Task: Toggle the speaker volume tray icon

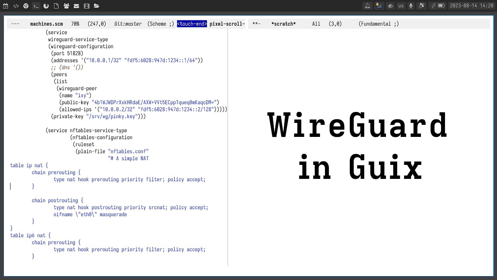Action: (422, 6)
